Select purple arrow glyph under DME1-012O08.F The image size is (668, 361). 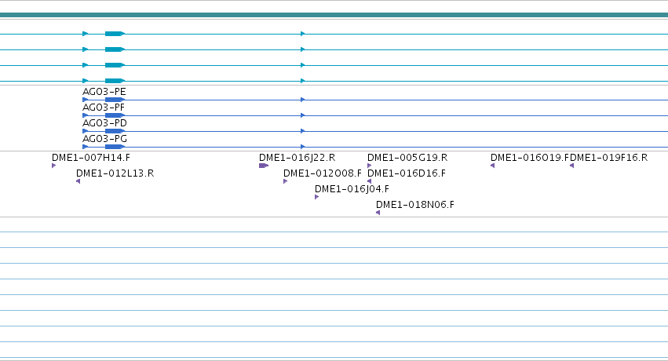tap(286, 181)
